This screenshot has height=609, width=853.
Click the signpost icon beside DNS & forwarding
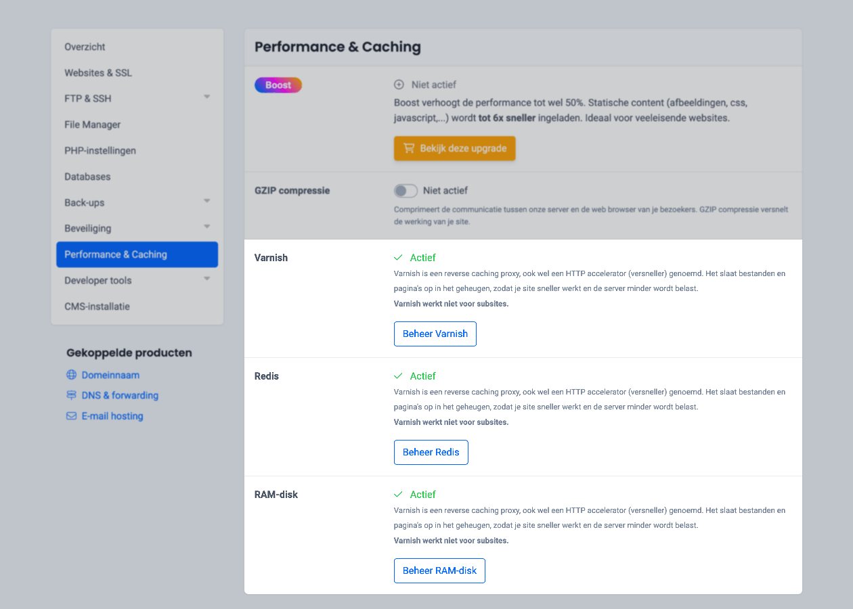(71, 395)
